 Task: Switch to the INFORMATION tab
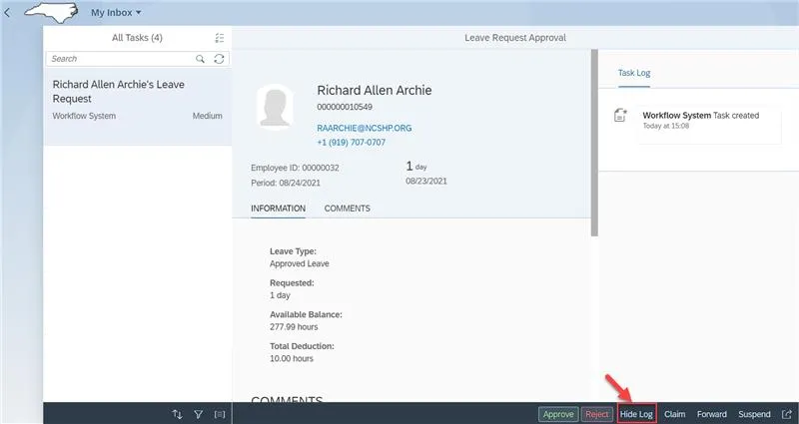pyautogui.click(x=279, y=209)
